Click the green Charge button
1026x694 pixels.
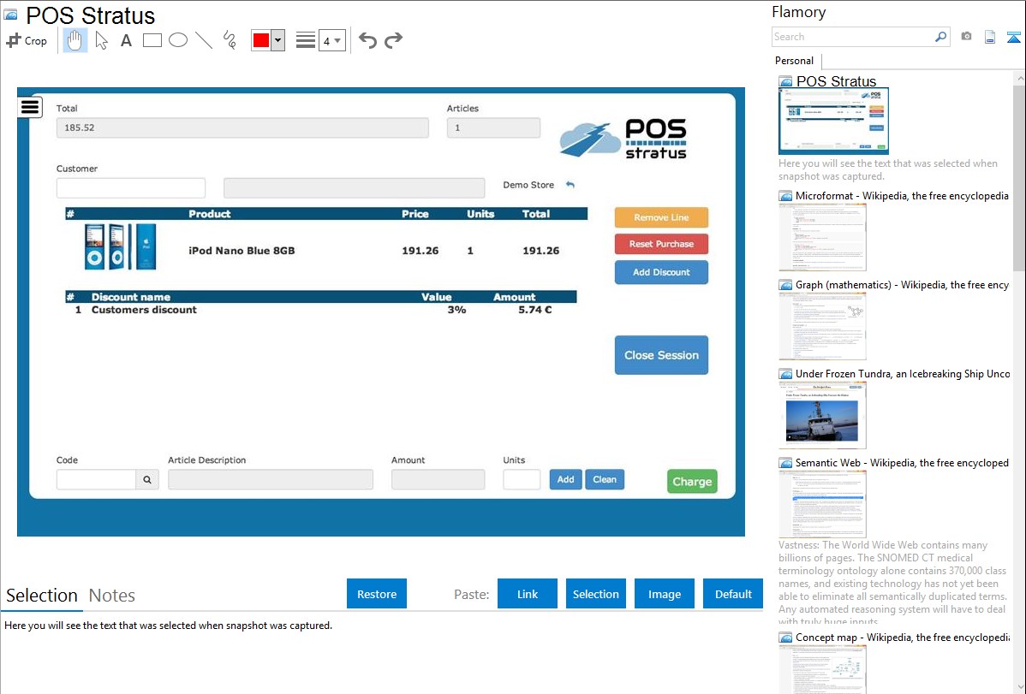[692, 482]
